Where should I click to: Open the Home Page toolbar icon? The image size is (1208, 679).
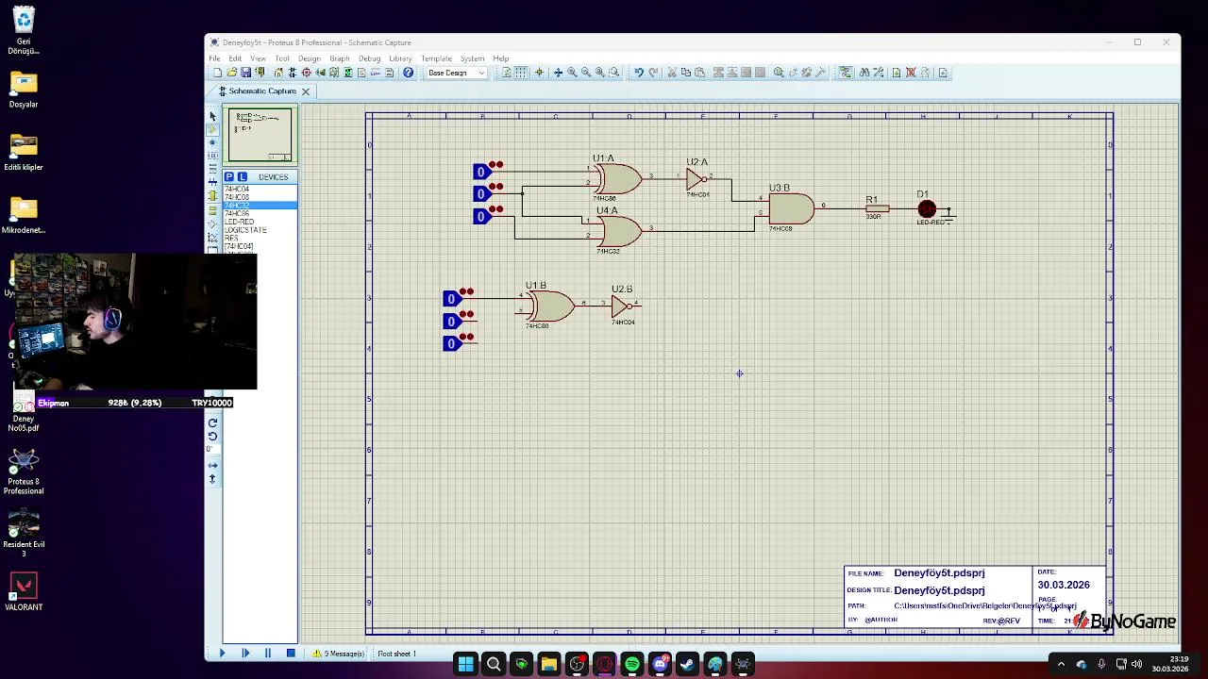(x=278, y=73)
